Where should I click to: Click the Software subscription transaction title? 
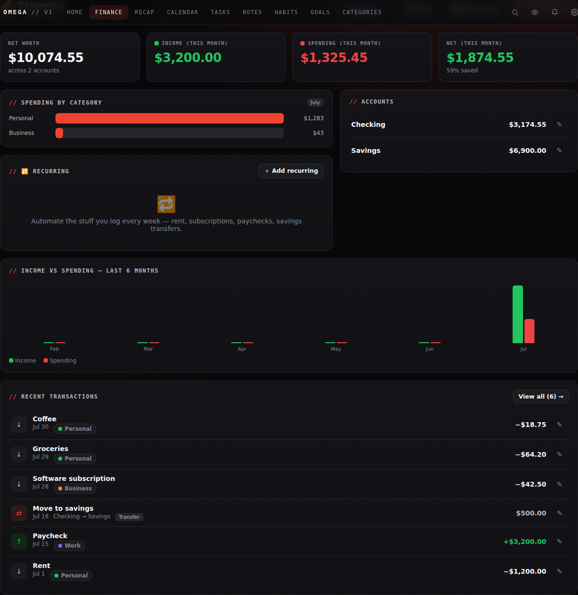click(74, 479)
